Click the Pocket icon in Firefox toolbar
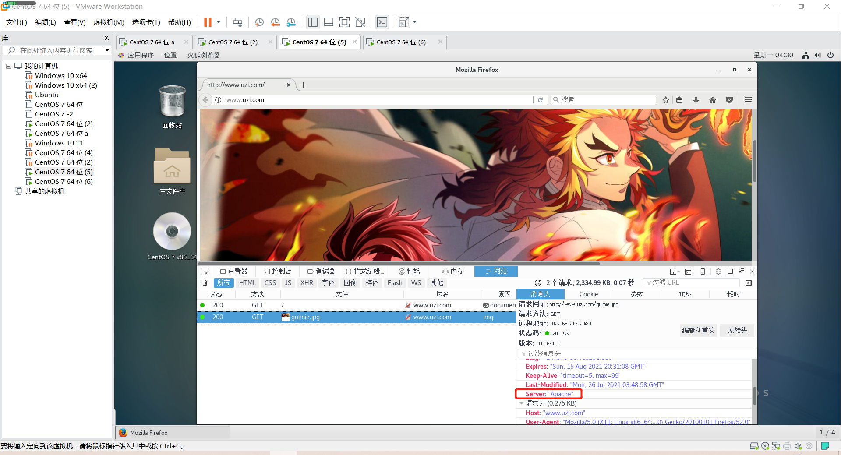The height and width of the screenshot is (455, 841). (729, 100)
